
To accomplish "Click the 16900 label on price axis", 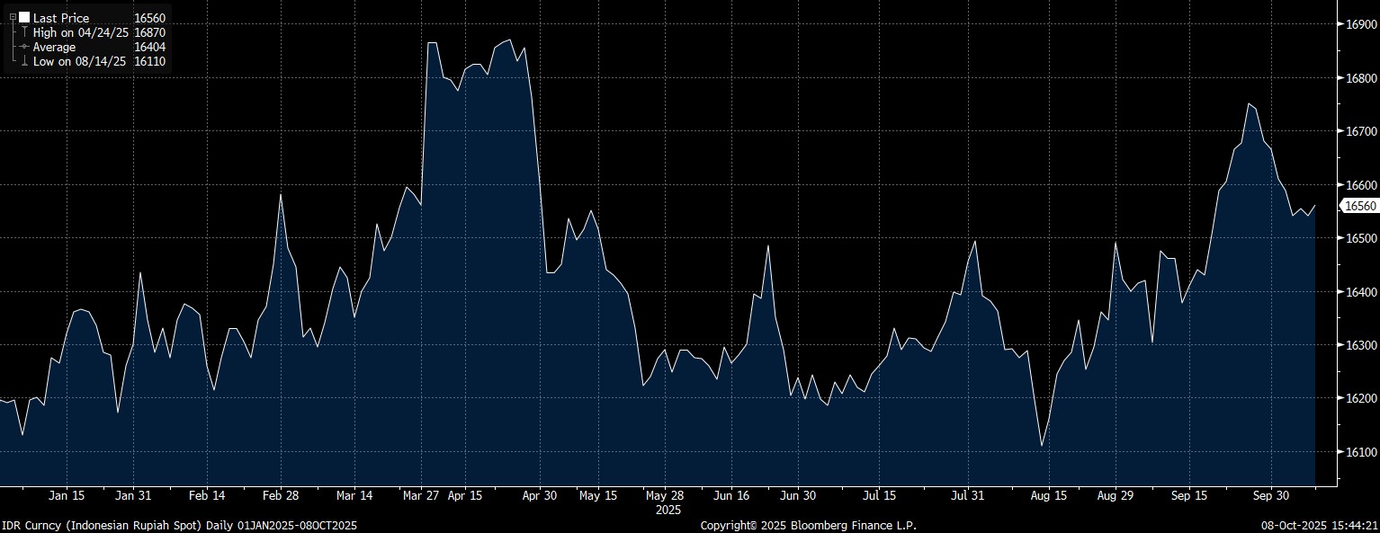I will coord(1359,24).
